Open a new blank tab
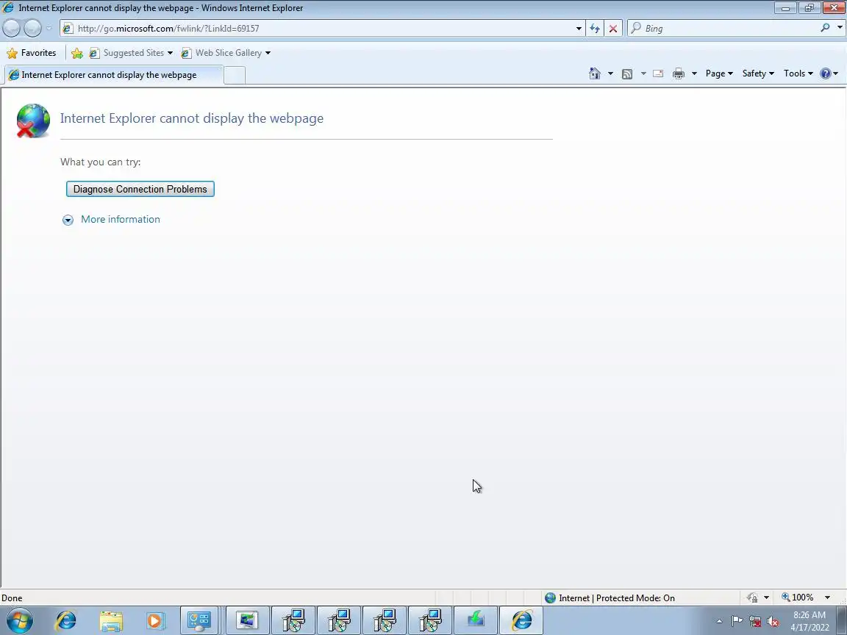Image resolution: width=847 pixels, height=635 pixels. 235,75
